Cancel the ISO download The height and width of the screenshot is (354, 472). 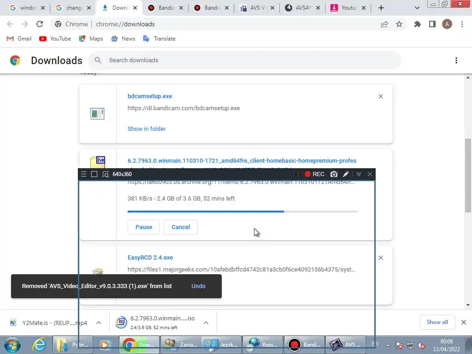(x=181, y=227)
